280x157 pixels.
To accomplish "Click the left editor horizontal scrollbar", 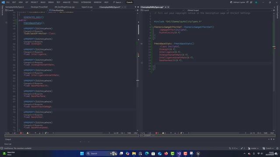I will (79, 133).
